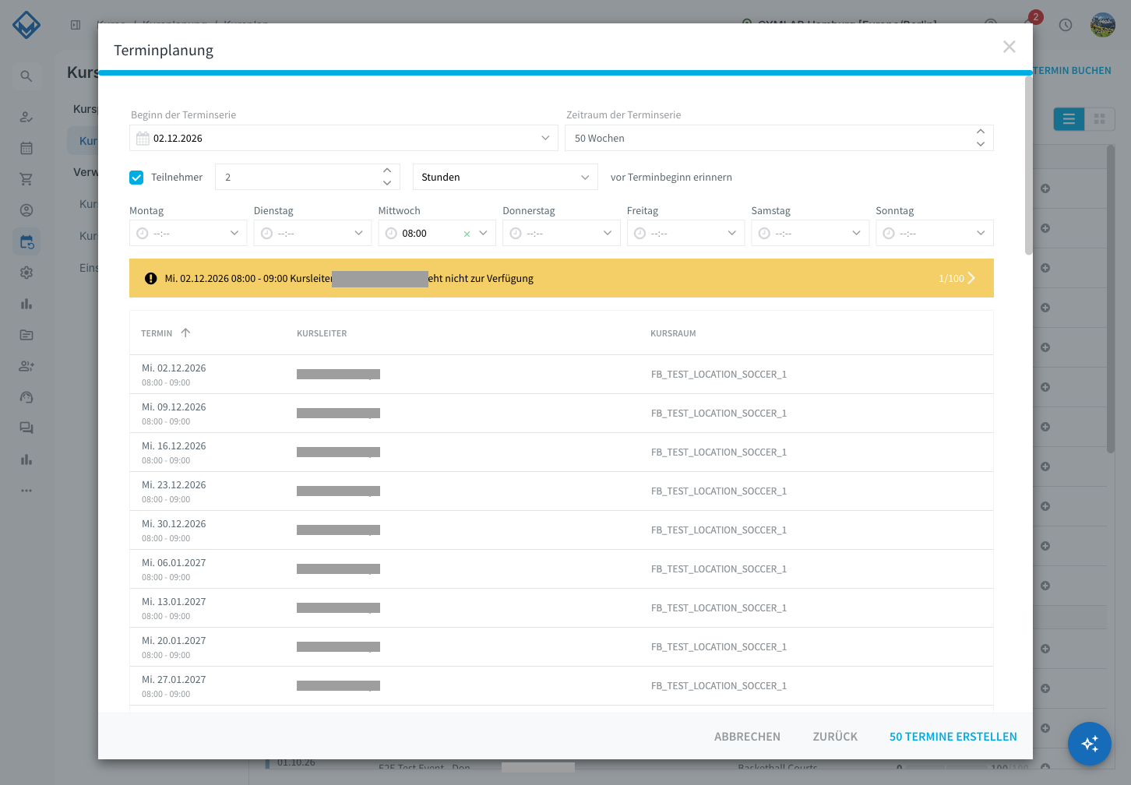Decrease the reminder value stepper

(387, 183)
